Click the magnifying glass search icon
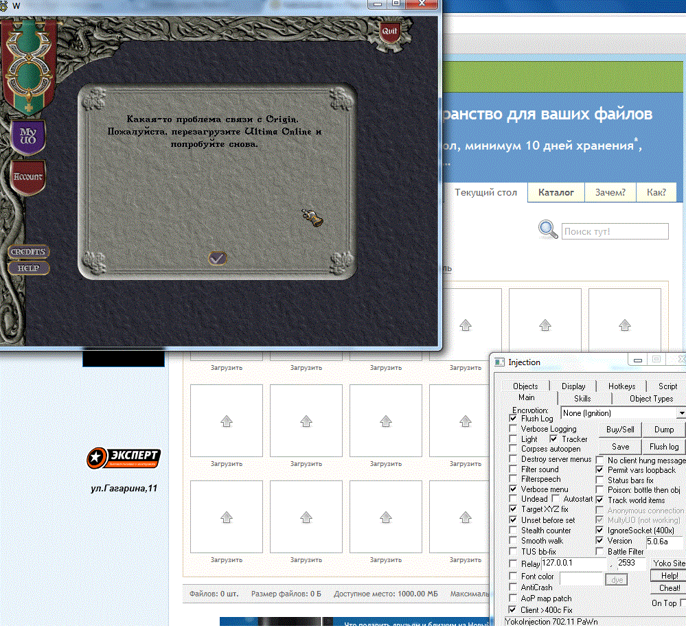The height and width of the screenshot is (628, 686). click(x=547, y=230)
